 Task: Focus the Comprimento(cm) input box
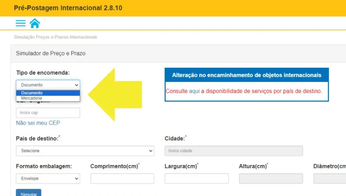click(122, 178)
